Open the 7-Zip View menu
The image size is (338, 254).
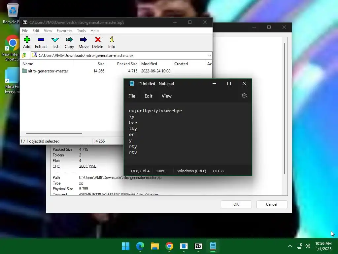coord(48,31)
